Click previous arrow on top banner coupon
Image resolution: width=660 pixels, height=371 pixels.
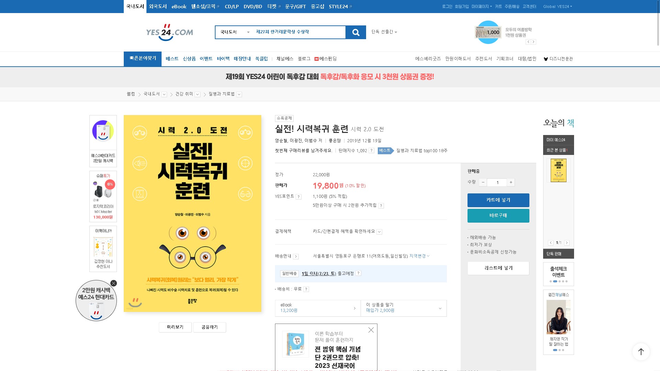coord(528,42)
